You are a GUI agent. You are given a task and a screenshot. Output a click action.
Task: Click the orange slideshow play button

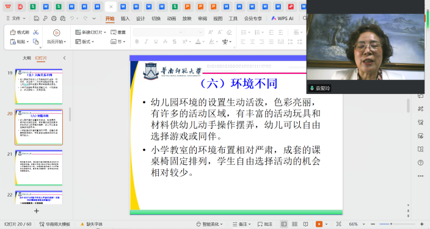[x=319, y=224]
